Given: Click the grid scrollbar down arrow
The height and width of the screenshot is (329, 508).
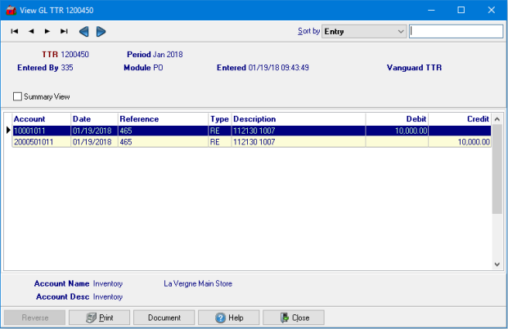Looking at the screenshot, I should 497,265.
